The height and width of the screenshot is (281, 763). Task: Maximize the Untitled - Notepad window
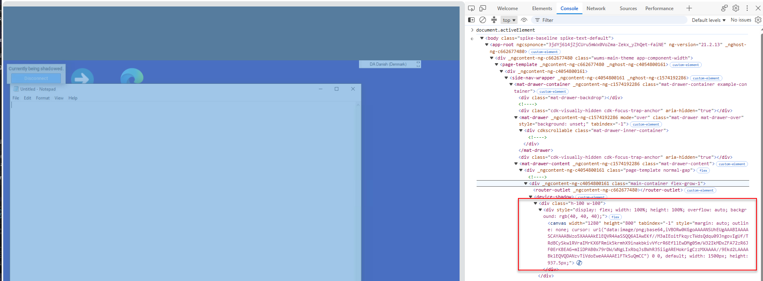(x=336, y=89)
